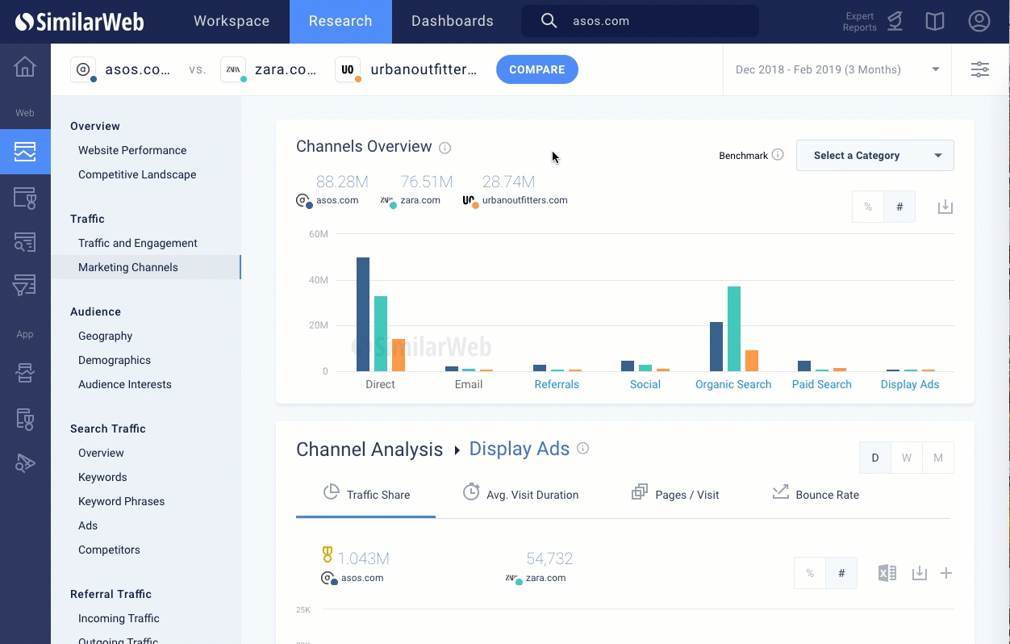This screenshot has width=1010, height=644.
Task: Open Competitive Landscape in sidebar
Action: [137, 174]
